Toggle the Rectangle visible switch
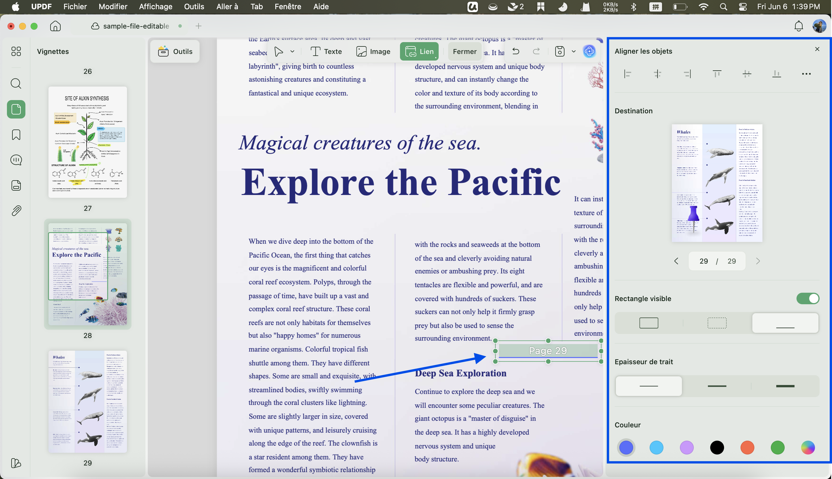The height and width of the screenshot is (479, 832). 808,299
